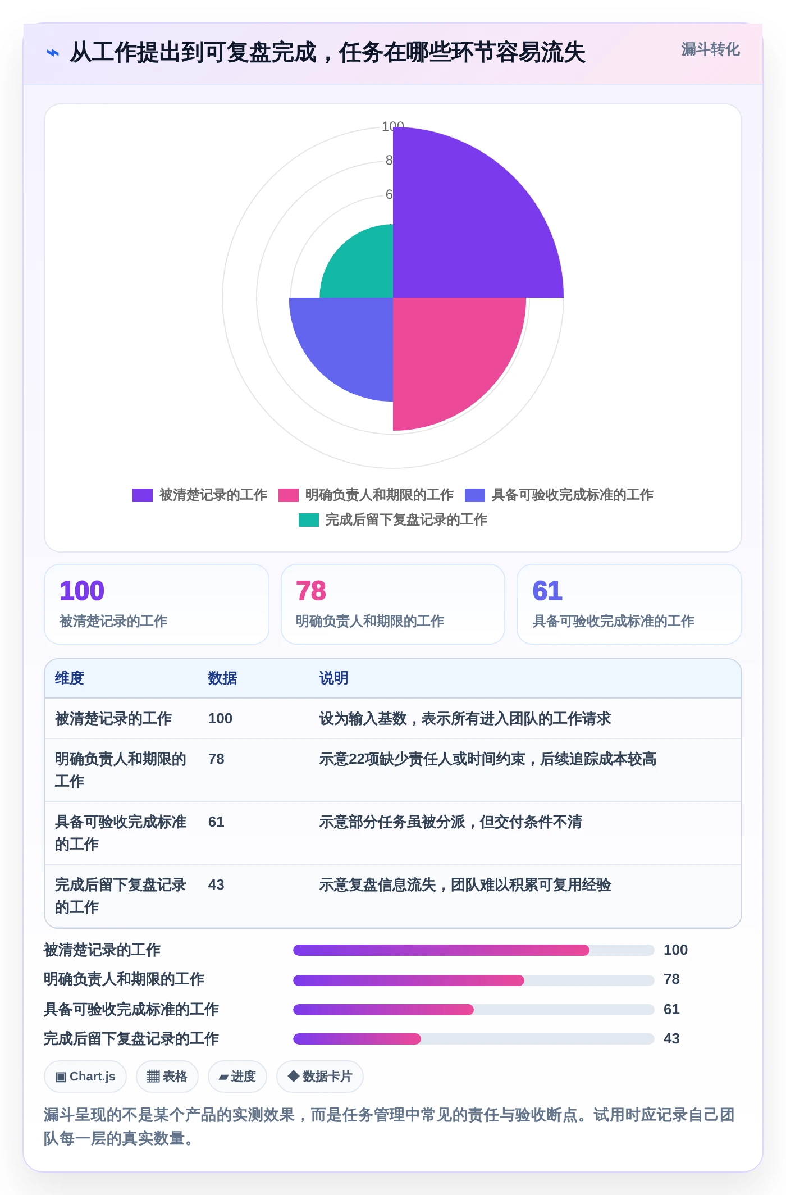Screen dimensions: 786x1195
Task: Select table value 61 in data column
Action: pos(216,822)
